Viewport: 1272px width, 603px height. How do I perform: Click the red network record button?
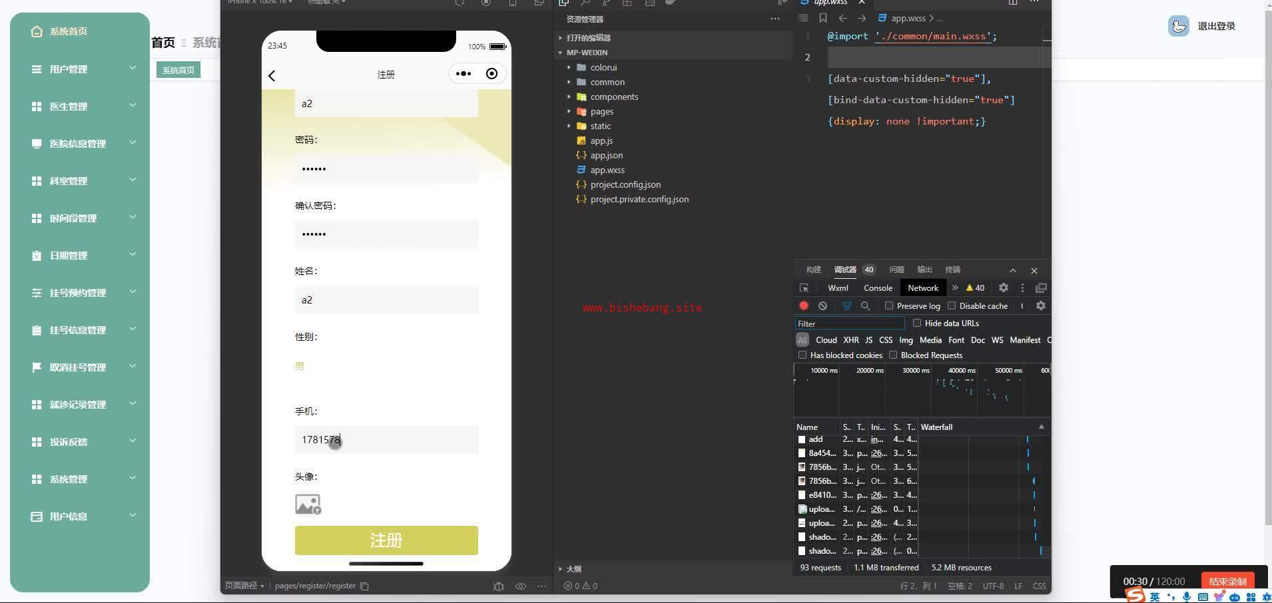pos(804,305)
